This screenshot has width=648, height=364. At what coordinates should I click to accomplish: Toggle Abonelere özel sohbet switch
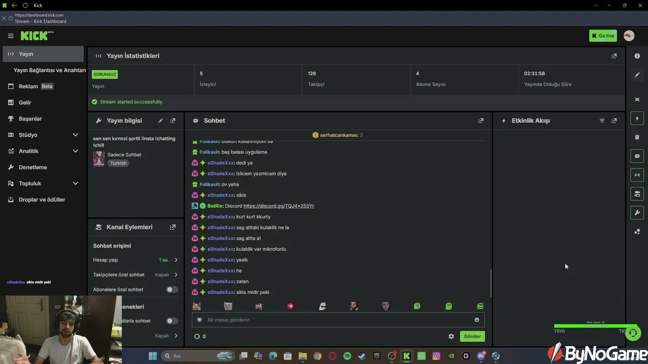pos(172,290)
